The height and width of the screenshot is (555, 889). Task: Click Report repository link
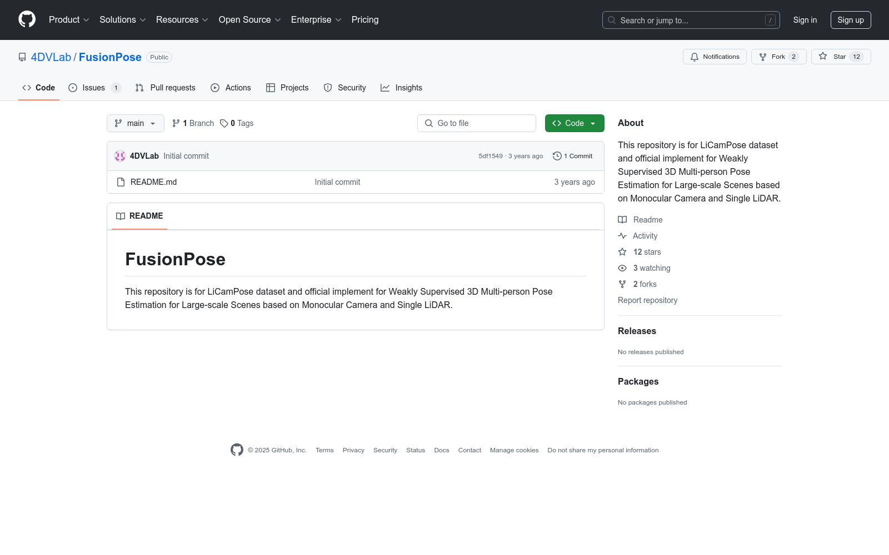point(647,300)
